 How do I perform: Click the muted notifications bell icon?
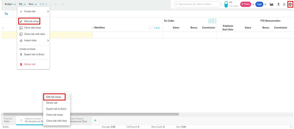(x=284, y=4)
